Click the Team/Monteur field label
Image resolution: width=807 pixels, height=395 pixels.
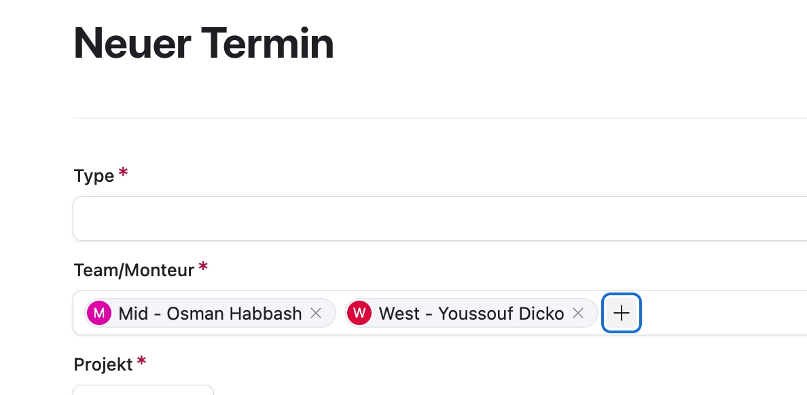pos(134,270)
